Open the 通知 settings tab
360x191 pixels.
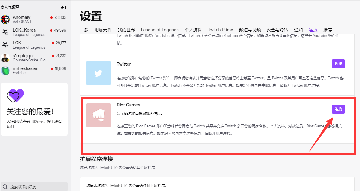[x=298, y=30]
